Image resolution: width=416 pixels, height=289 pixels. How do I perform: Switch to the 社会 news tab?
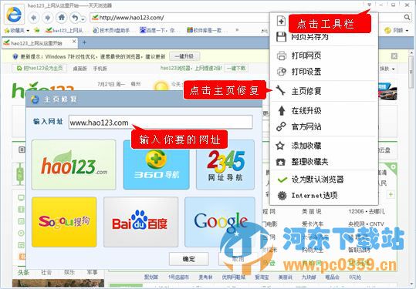[x=46, y=273]
